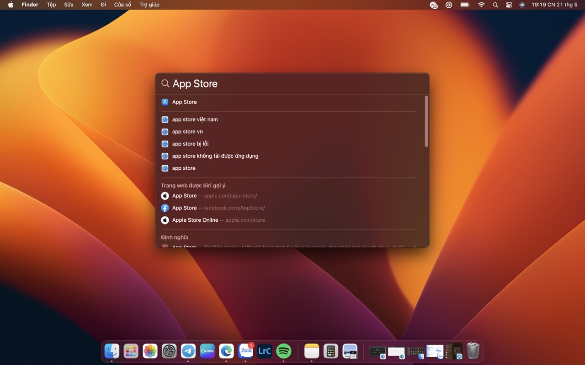
Task: Open battery status menu
Action: 465,5
